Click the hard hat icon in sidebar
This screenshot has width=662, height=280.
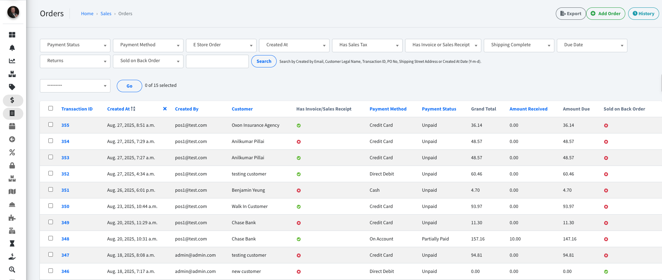coord(12,204)
